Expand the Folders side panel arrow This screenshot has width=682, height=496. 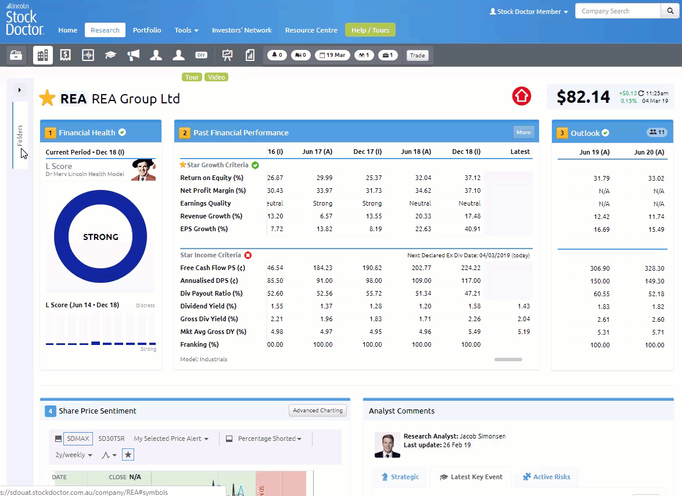(x=20, y=90)
